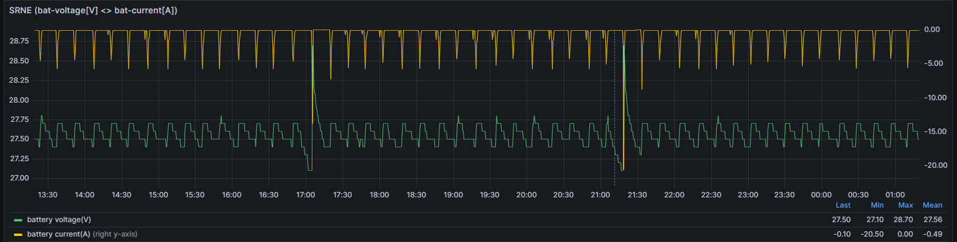Sort legend by Min column
Screen dimensions: 957x242
point(877,205)
